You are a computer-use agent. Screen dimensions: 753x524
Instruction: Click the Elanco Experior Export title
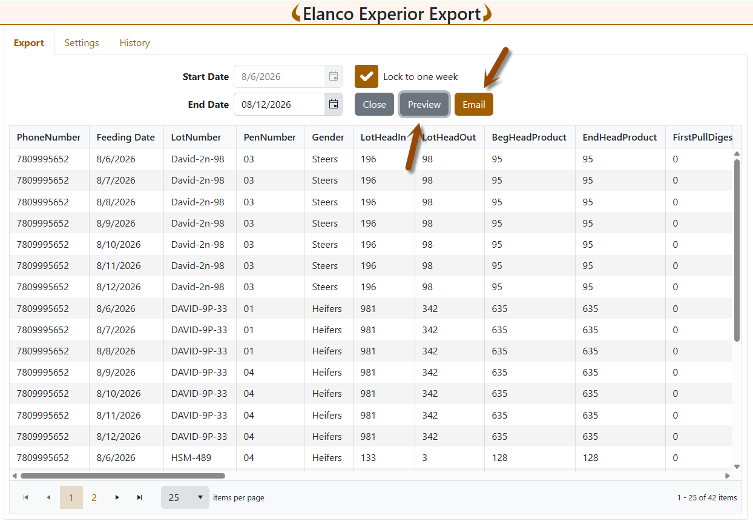coord(392,13)
